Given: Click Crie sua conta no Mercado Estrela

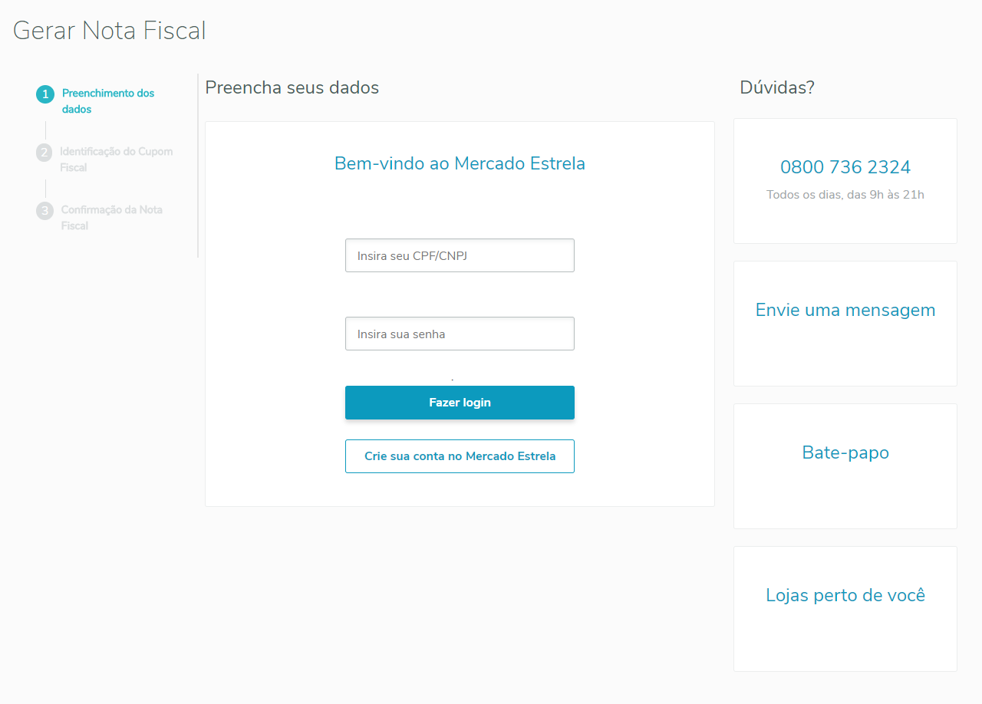Looking at the screenshot, I should tap(460, 456).
